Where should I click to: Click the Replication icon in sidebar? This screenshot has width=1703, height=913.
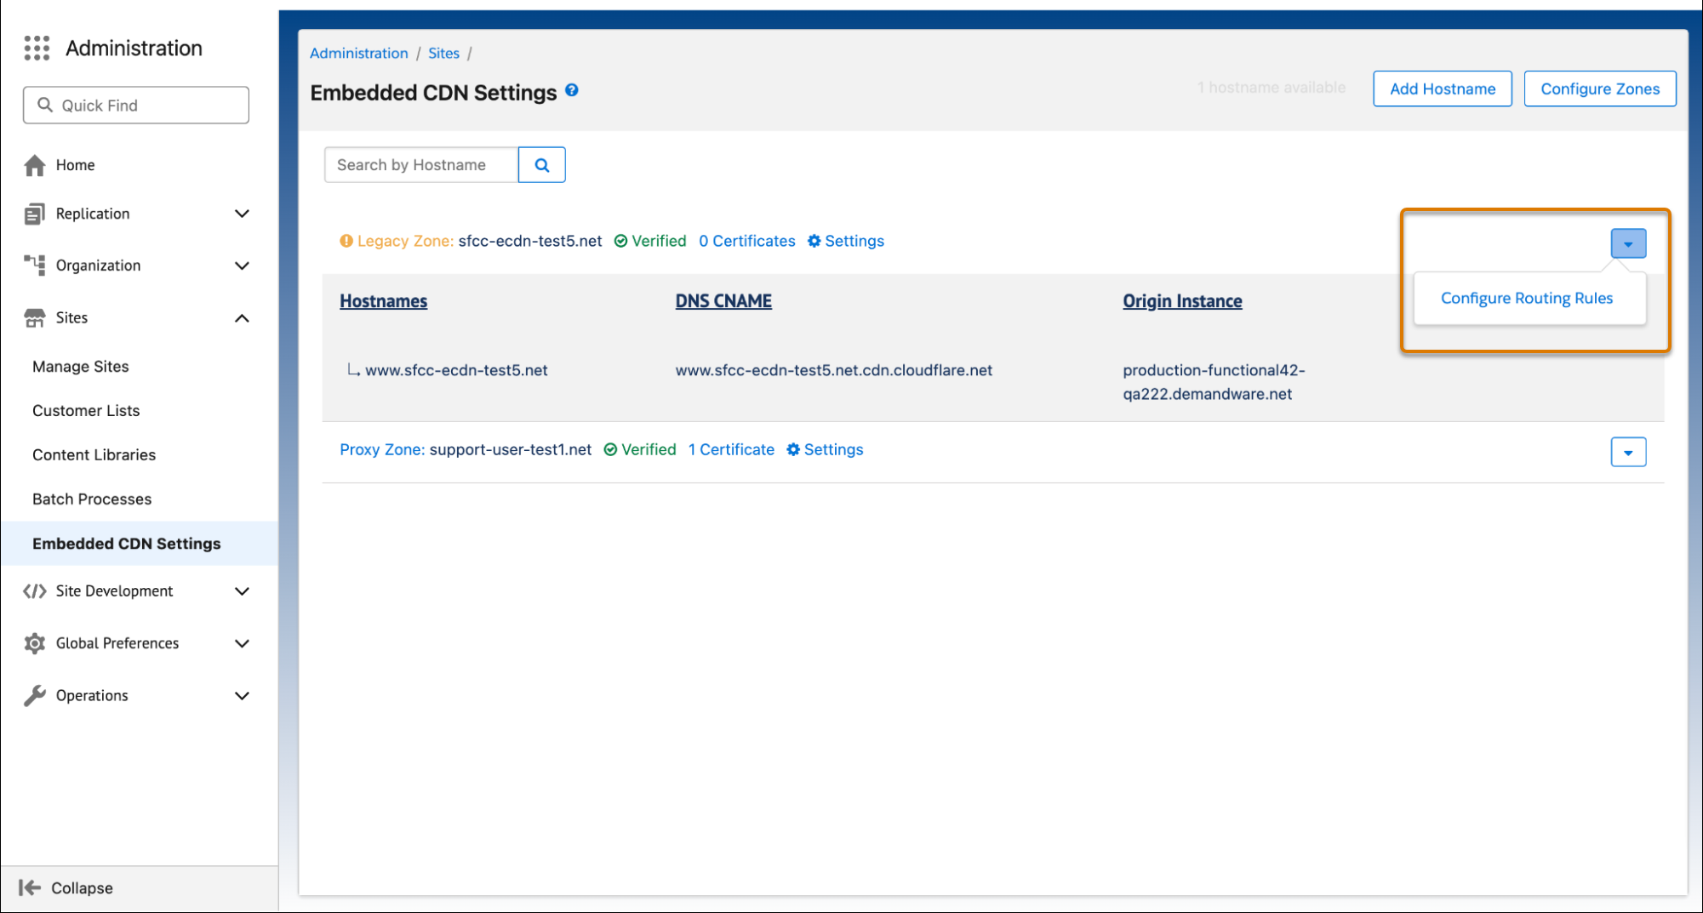coord(35,214)
